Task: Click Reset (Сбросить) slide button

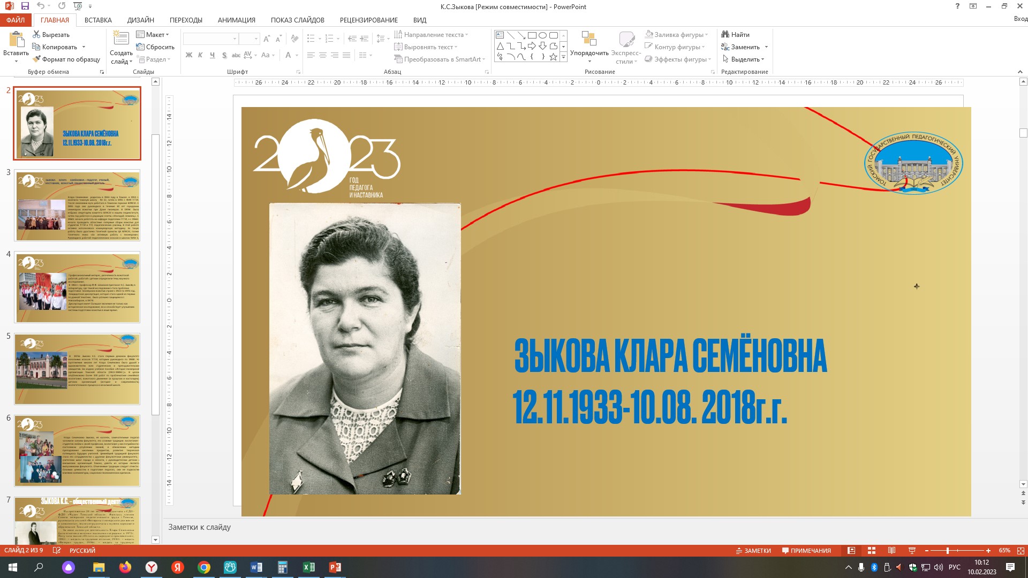Action: 155,47
